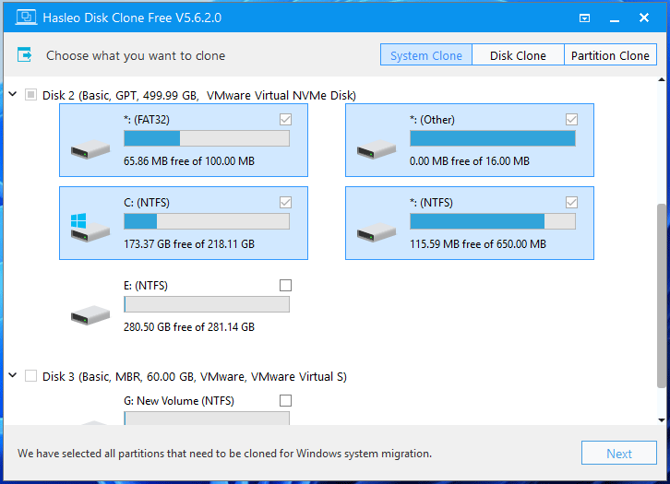Image resolution: width=670 pixels, height=484 pixels.
Task: Switch to the Disk Clone tab
Action: [x=518, y=55]
